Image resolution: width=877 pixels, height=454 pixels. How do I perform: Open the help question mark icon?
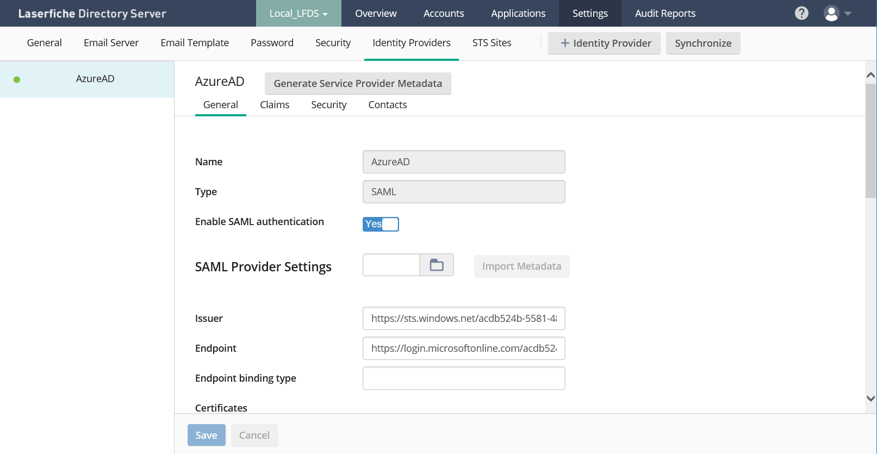[x=801, y=13]
